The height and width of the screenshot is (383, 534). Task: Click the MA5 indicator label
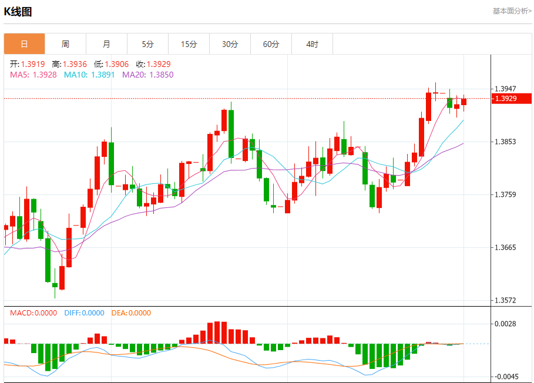coord(33,75)
